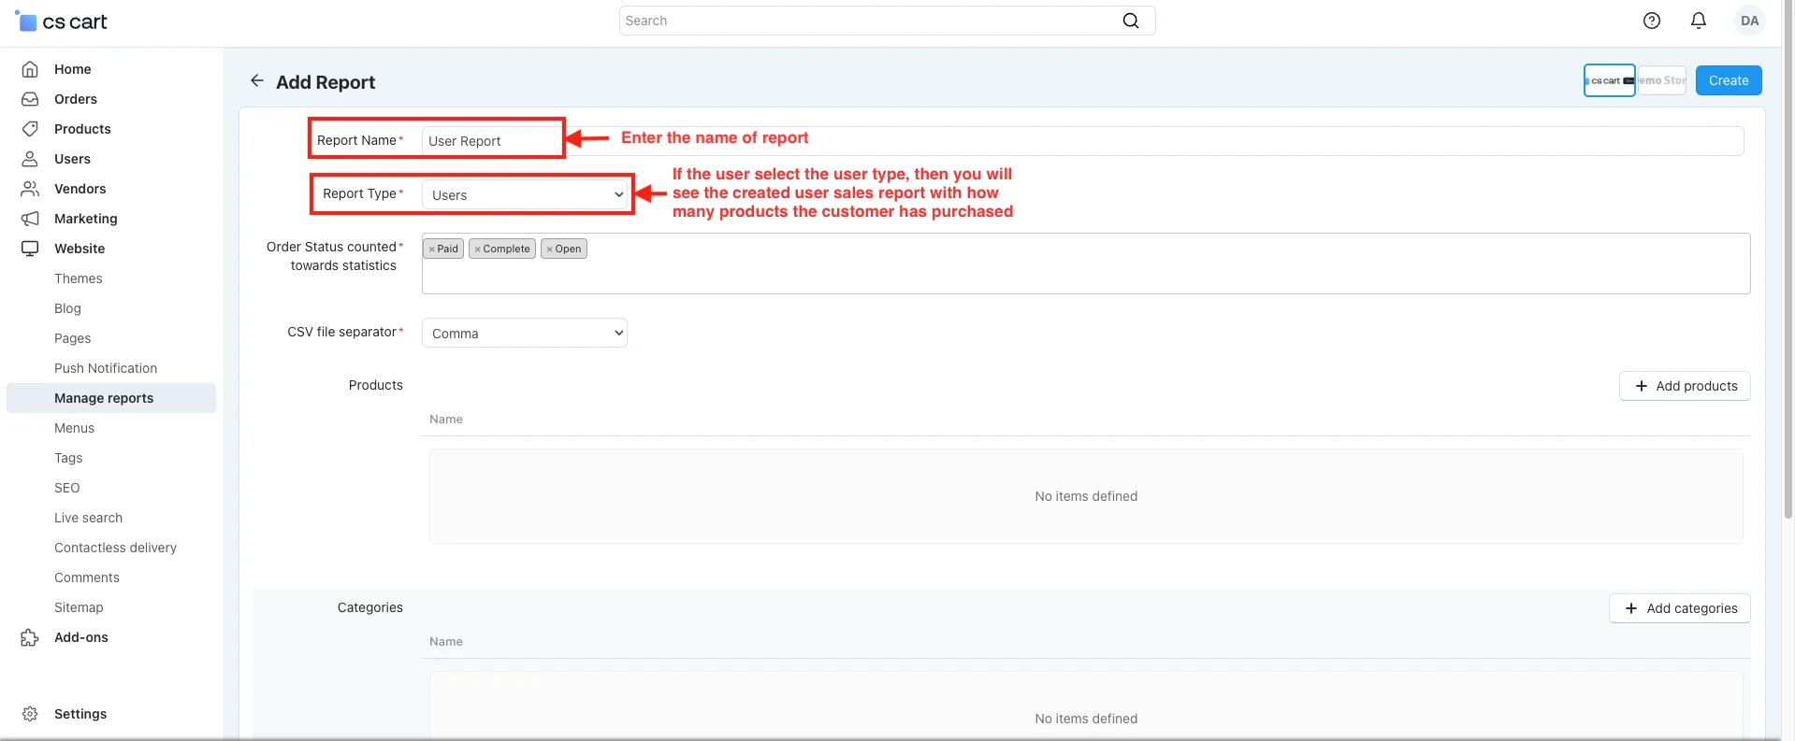The width and height of the screenshot is (1795, 741).
Task: Open the notifications bell icon
Action: click(1698, 21)
